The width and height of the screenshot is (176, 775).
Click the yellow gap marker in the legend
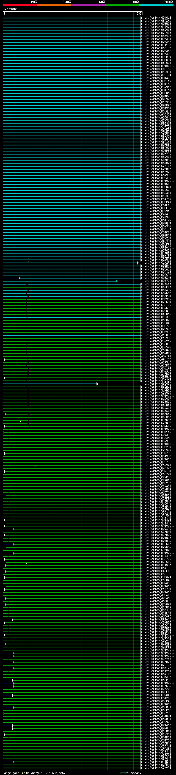(x=23, y=773)
